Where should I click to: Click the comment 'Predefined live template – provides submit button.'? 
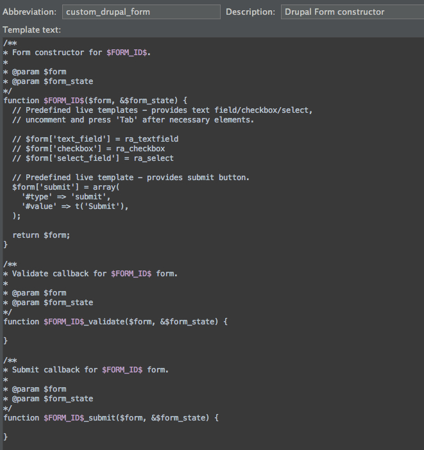coord(131,178)
